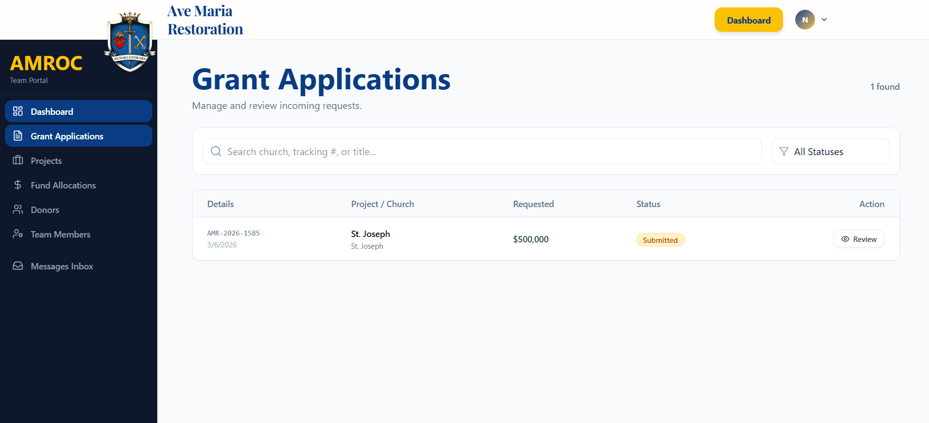Focus the search church or tracking field
This screenshot has width=929, height=423.
482,151
